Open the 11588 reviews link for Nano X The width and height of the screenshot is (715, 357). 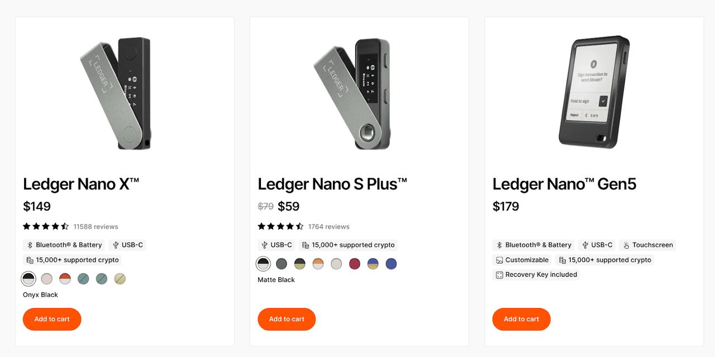pyautogui.click(x=96, y=226)
